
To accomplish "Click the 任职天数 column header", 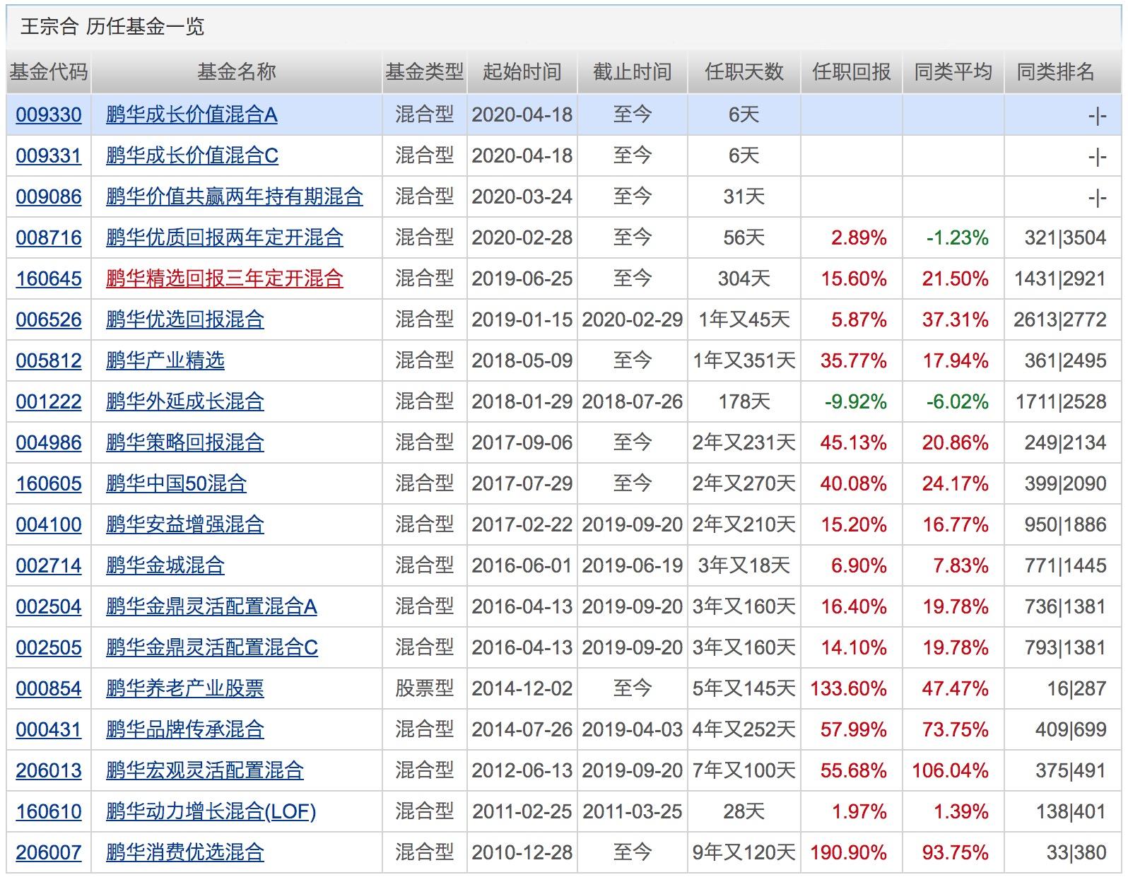I will point(744,71).
